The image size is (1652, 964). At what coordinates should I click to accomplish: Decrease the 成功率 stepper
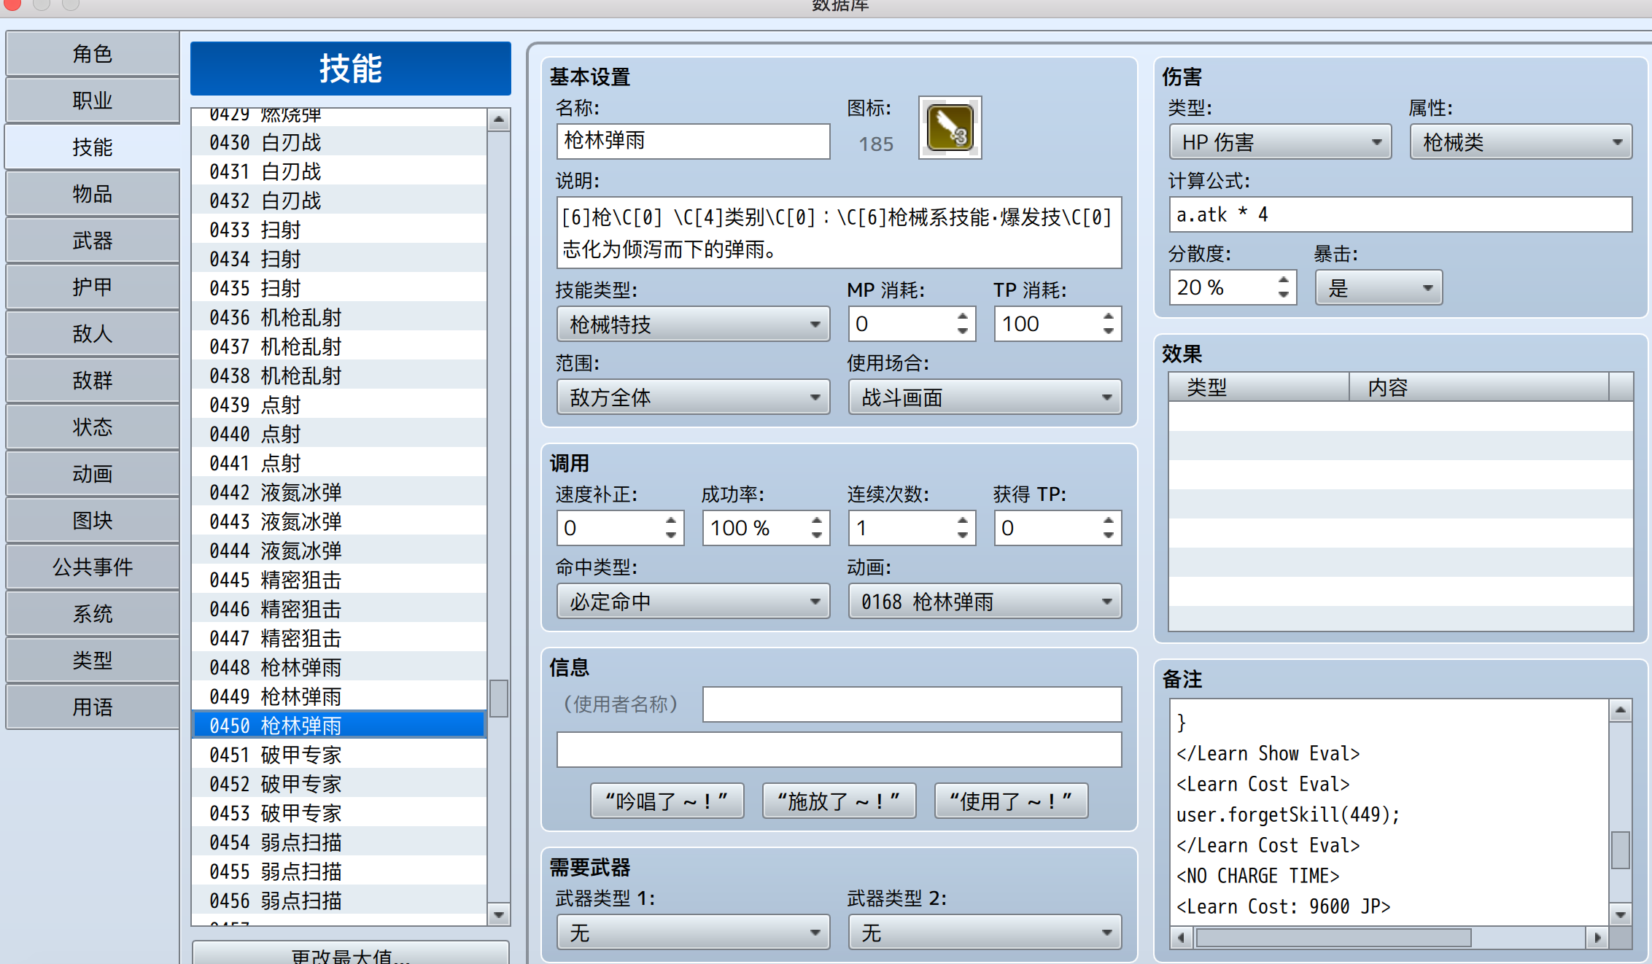point(817,536)
